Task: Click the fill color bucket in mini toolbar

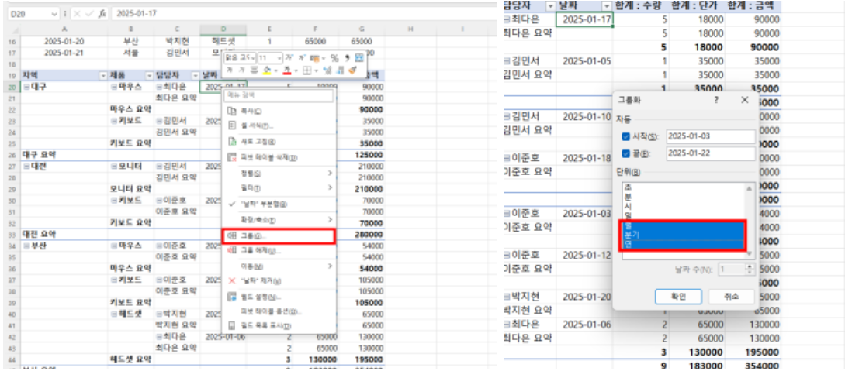Action: 265,70
